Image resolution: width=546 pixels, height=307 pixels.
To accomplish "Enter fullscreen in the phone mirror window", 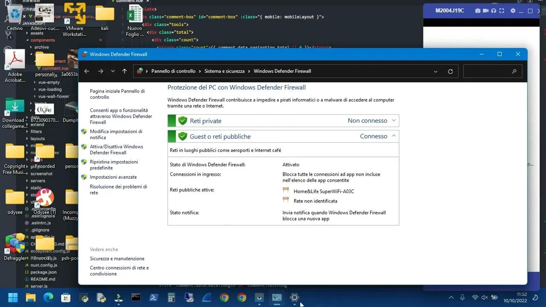I will point(502,11).
